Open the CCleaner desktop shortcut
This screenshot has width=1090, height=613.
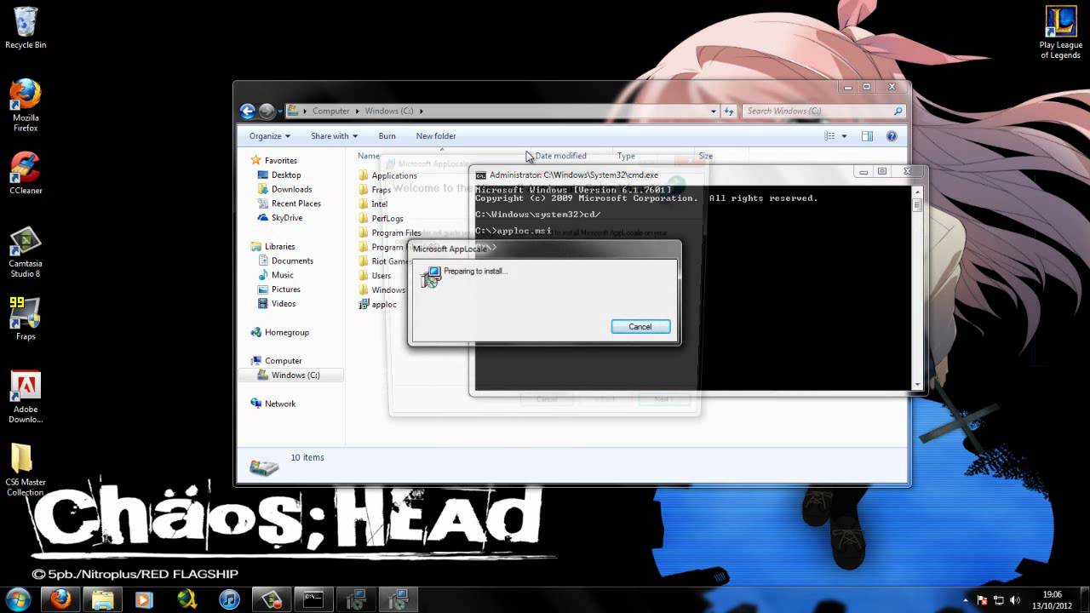point(26,173)
